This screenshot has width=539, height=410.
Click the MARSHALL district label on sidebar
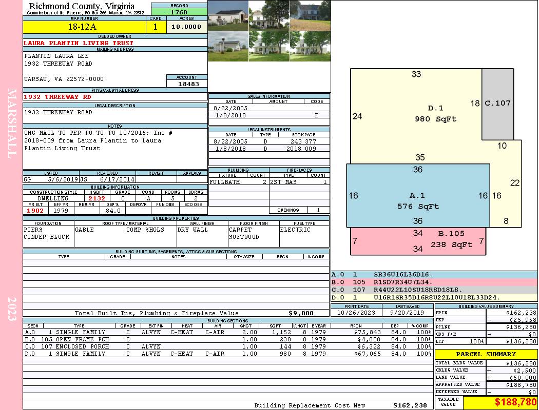click(11, 124)
